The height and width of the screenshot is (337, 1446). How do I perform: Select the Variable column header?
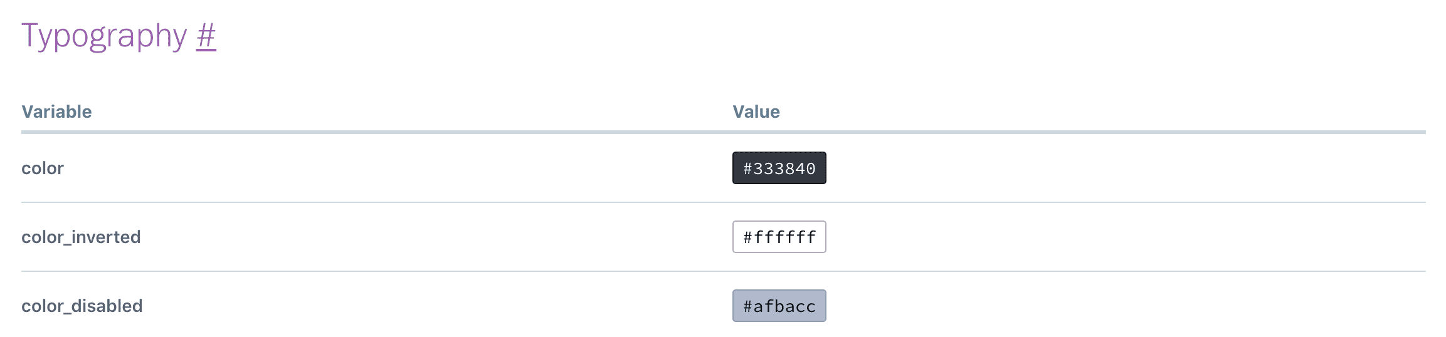coord(56,111)
